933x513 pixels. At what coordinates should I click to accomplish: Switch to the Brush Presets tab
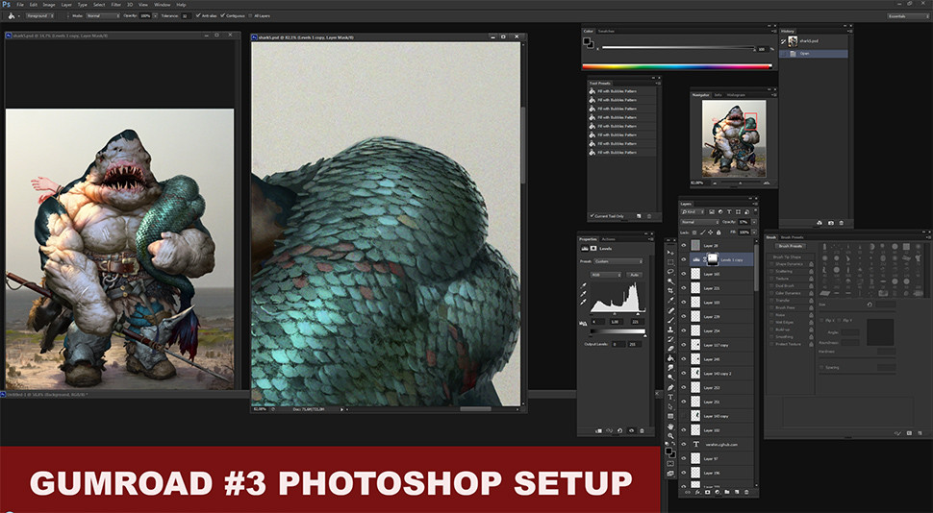click(792, 237)
